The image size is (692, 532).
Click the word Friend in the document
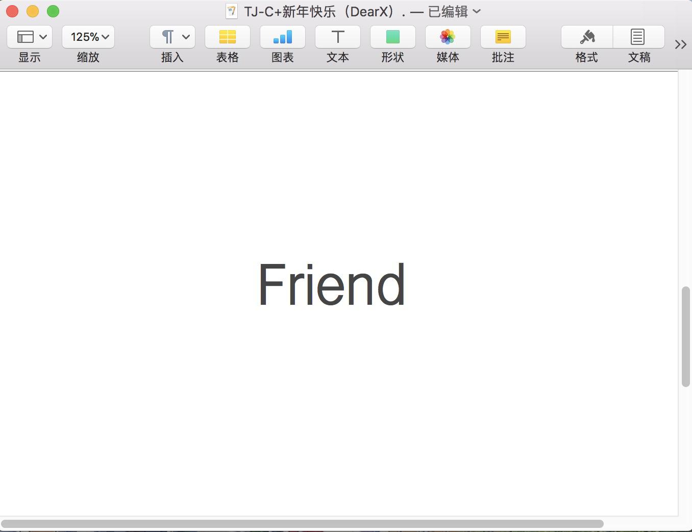(332, 284)
